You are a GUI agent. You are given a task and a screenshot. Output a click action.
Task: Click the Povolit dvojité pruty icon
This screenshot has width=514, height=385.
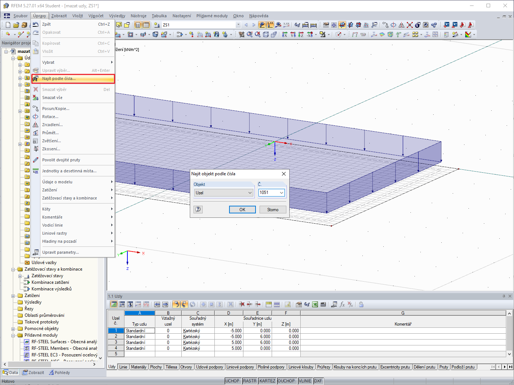pyautogui.click(x=36, y=160)
